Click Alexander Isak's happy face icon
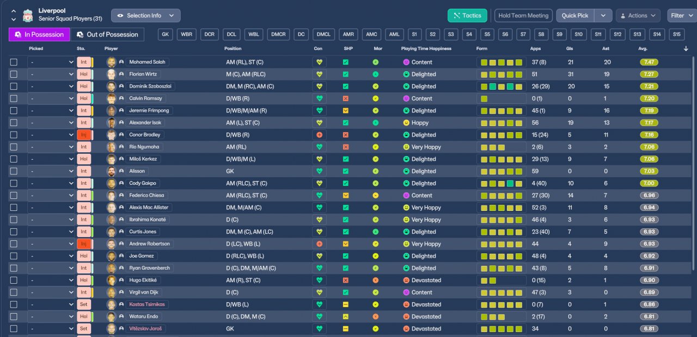The image size is (697, 337). [x=406, y=123]
